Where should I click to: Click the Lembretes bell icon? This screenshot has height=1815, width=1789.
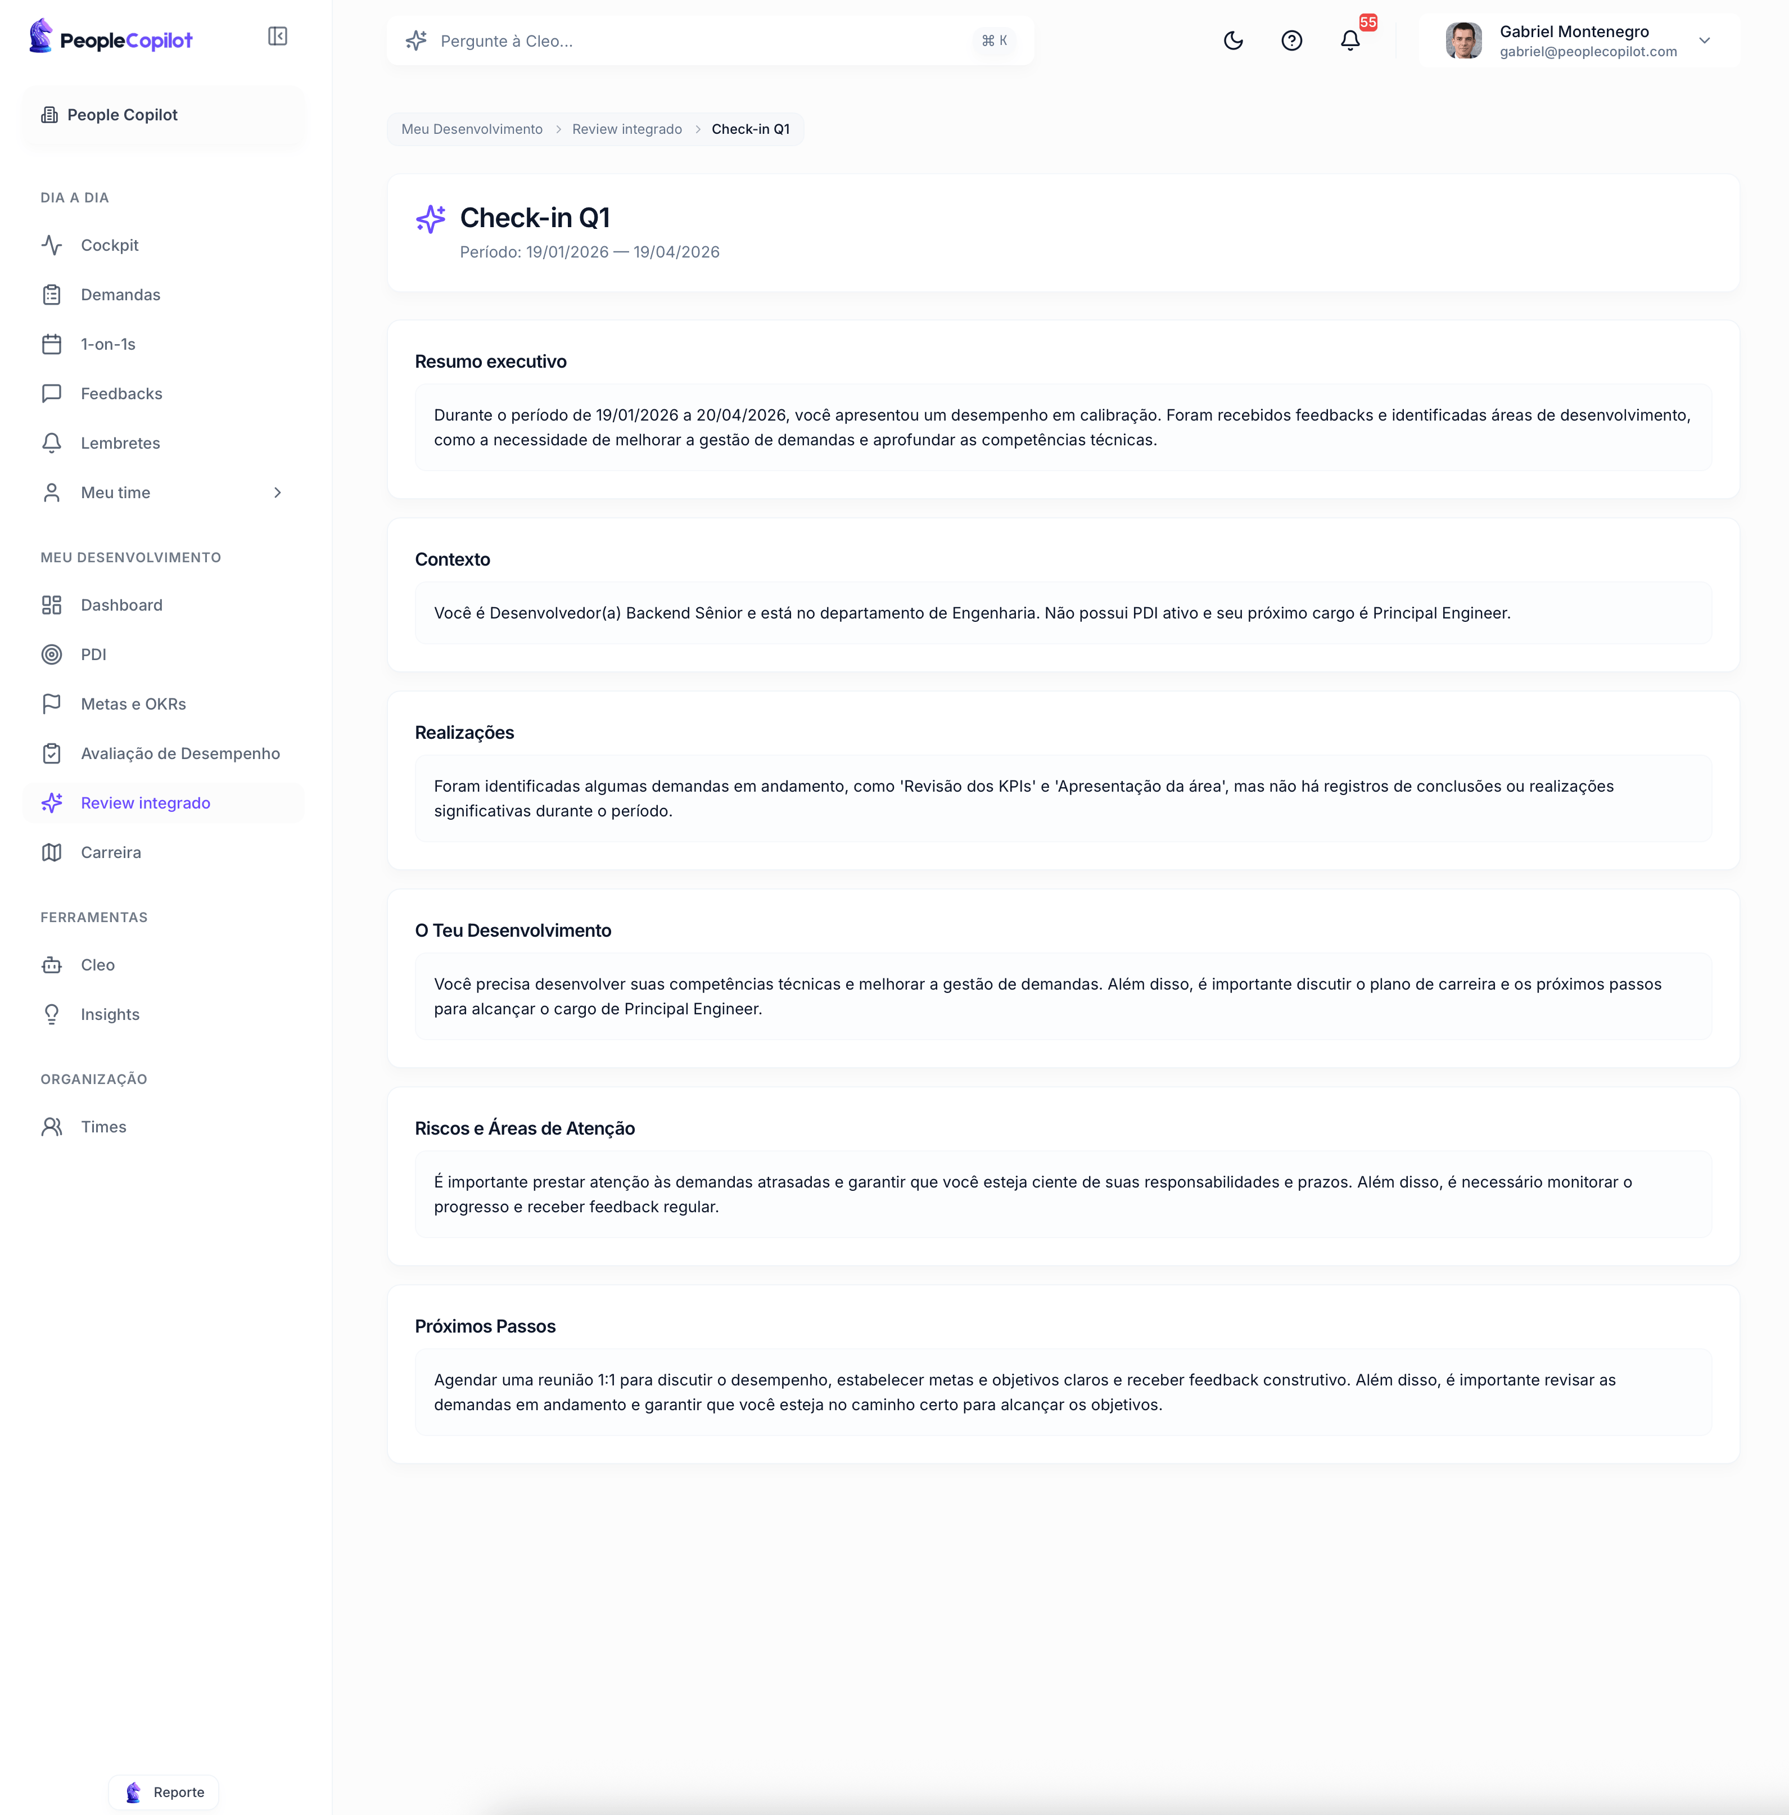coord(52,444)
